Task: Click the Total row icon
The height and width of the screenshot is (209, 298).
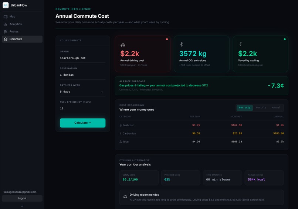Action: point(121,142)
